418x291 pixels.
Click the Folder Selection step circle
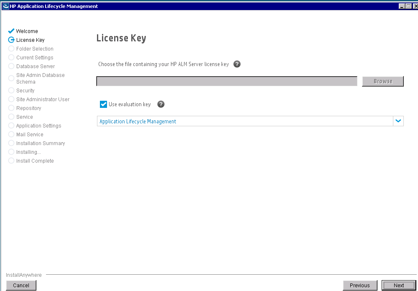pos(11,48)
